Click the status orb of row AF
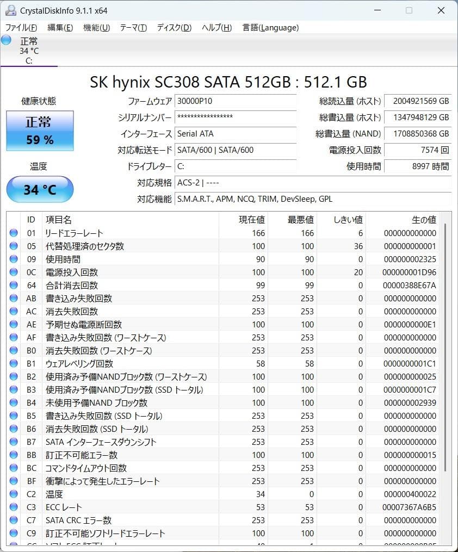Screen dimensions: 458x552 tap(14, 337)
